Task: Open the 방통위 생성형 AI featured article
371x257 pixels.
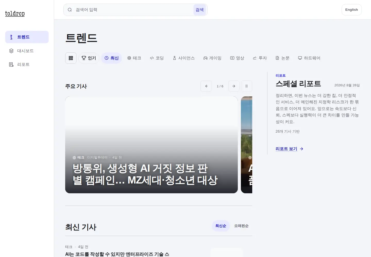Action: (151, 145)
